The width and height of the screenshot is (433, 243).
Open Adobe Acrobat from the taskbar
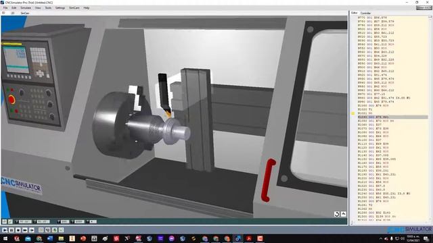tap(249, 238)
